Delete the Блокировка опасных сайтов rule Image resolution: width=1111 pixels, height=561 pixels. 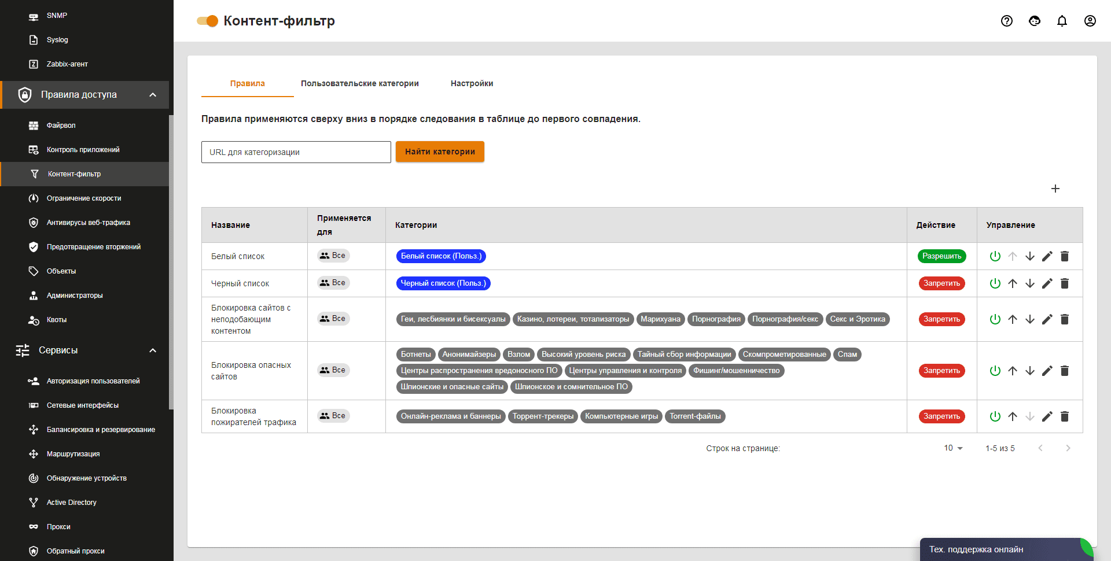coord(1065,371)
